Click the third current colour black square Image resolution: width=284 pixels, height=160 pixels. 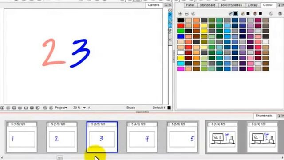point(260,13)
